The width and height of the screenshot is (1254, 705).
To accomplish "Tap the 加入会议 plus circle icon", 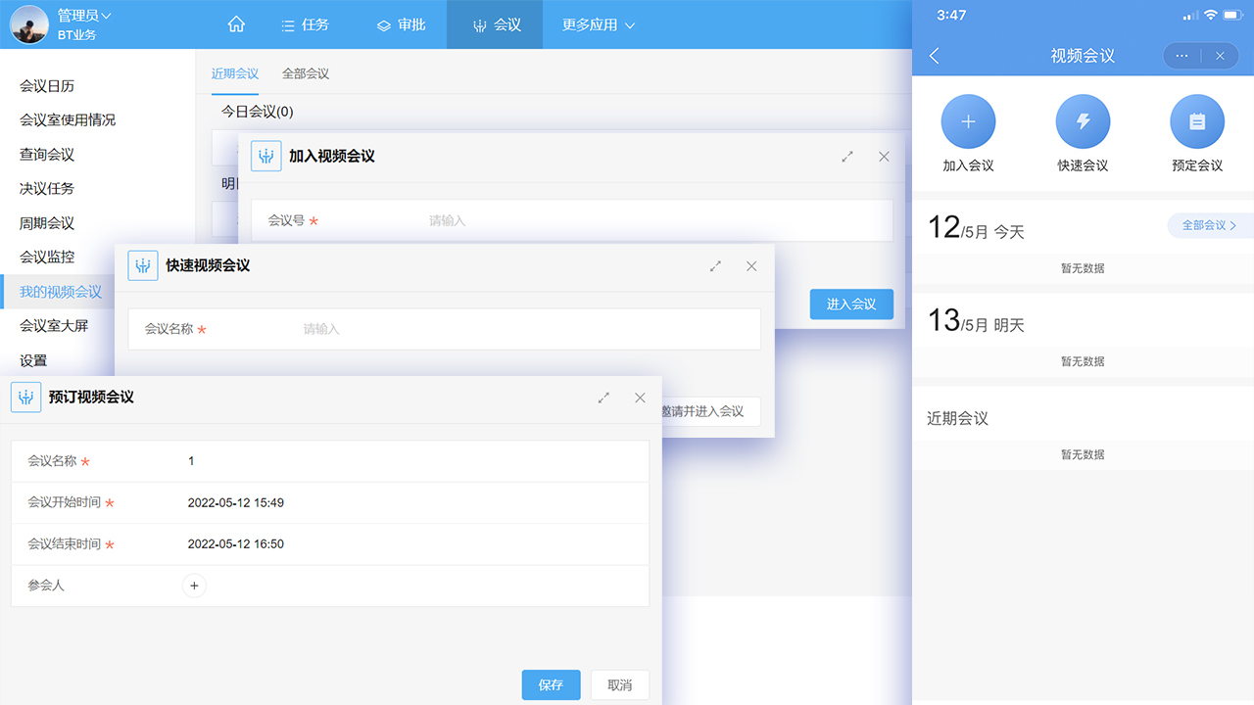I will 968,121.
